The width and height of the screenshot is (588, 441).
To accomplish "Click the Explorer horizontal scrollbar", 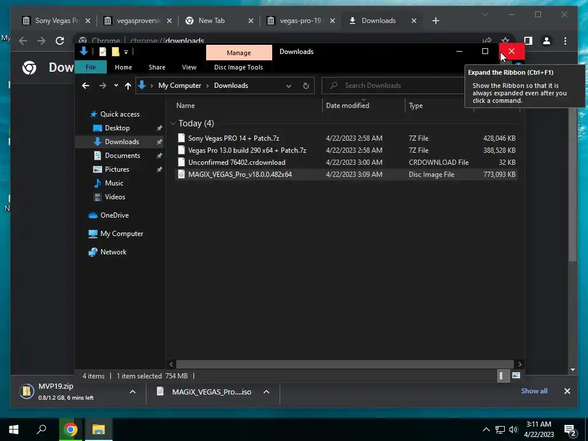I will [345, 364].
